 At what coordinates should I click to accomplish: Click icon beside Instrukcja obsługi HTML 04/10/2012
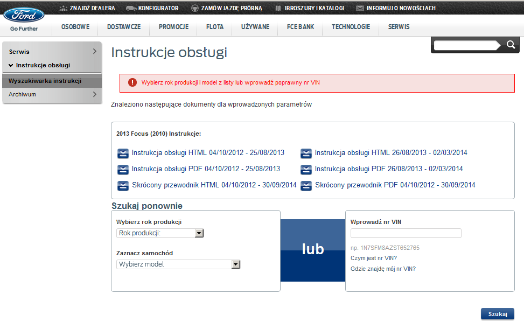click(x=123, y=153)
